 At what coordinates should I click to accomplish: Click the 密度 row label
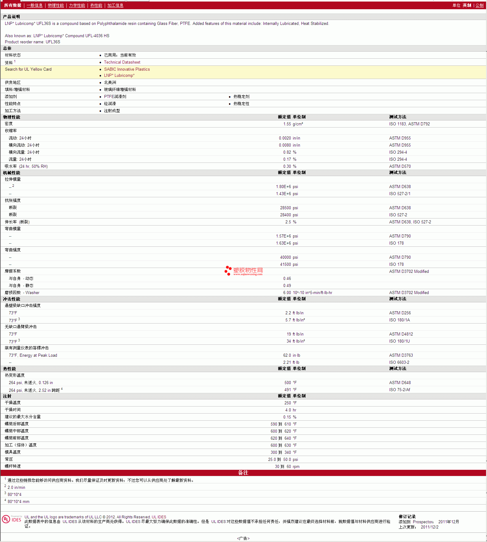coord(9,124)
